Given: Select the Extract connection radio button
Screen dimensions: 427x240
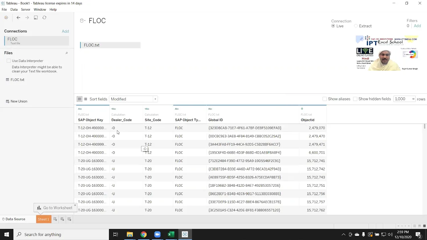Looking at the screenshot, I should pyautogui.click(x=356, y=26).
